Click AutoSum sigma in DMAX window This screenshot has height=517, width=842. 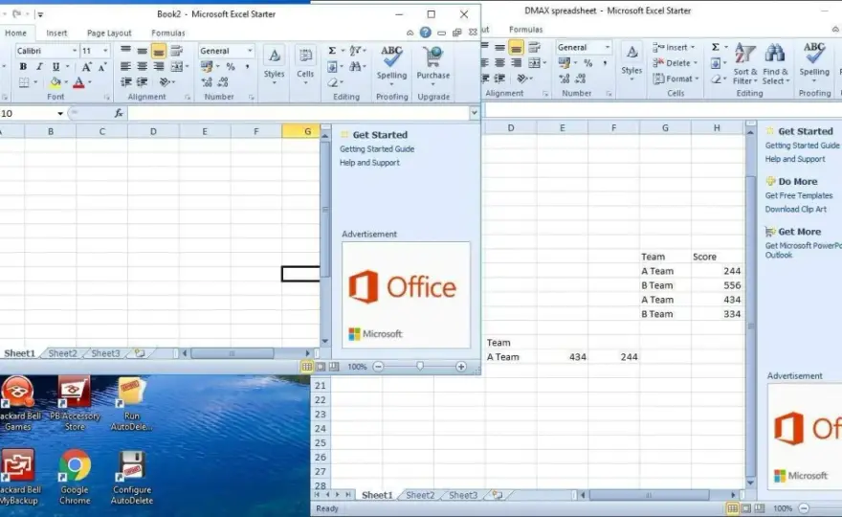716,47
